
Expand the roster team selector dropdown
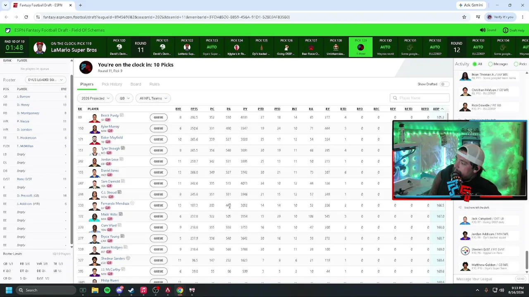pyautogui.click(x=45, y=80)
